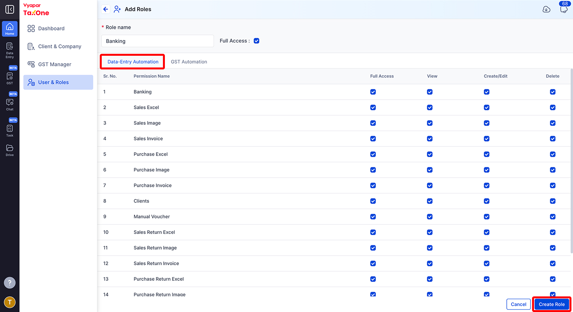Select the Sales Return Invoice permission name
Viewport: 573px width, 312px height.
click(156, 263)
